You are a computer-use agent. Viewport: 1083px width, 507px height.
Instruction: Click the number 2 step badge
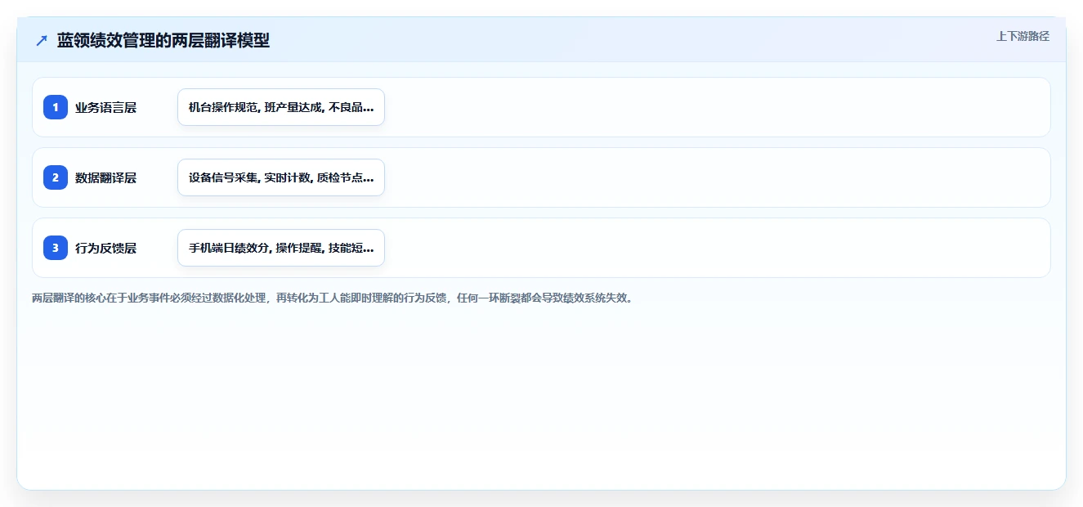pyautogui.click(x=56, y=177)
